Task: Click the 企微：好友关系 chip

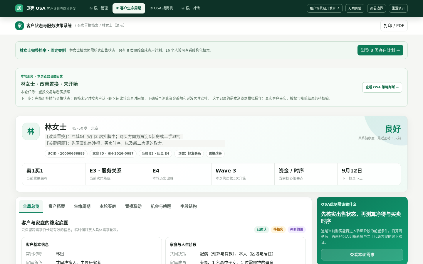Action: tap(189, 153)
